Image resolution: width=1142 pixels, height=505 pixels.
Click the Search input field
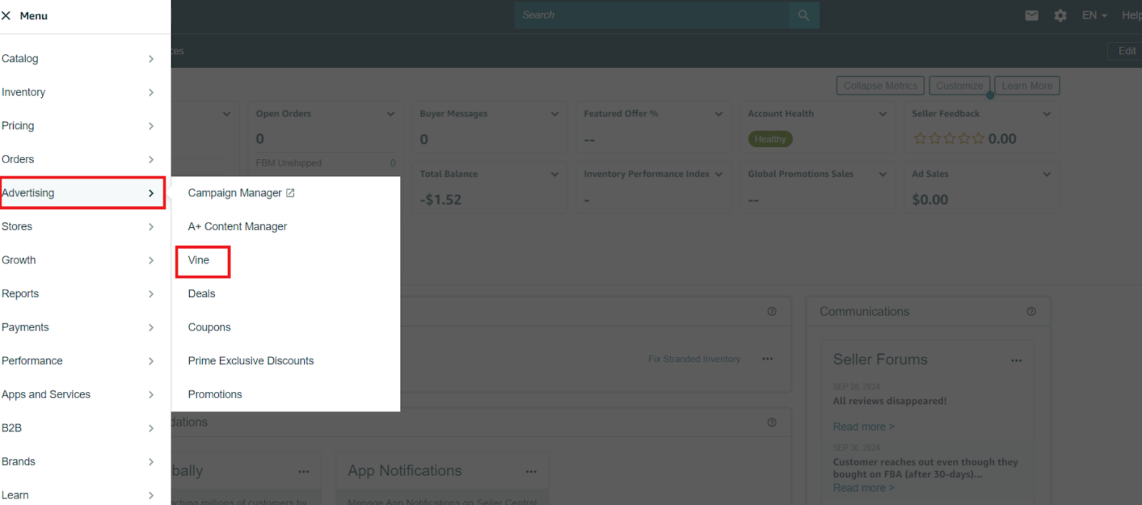pyautogui.click(x=652, y=15)
